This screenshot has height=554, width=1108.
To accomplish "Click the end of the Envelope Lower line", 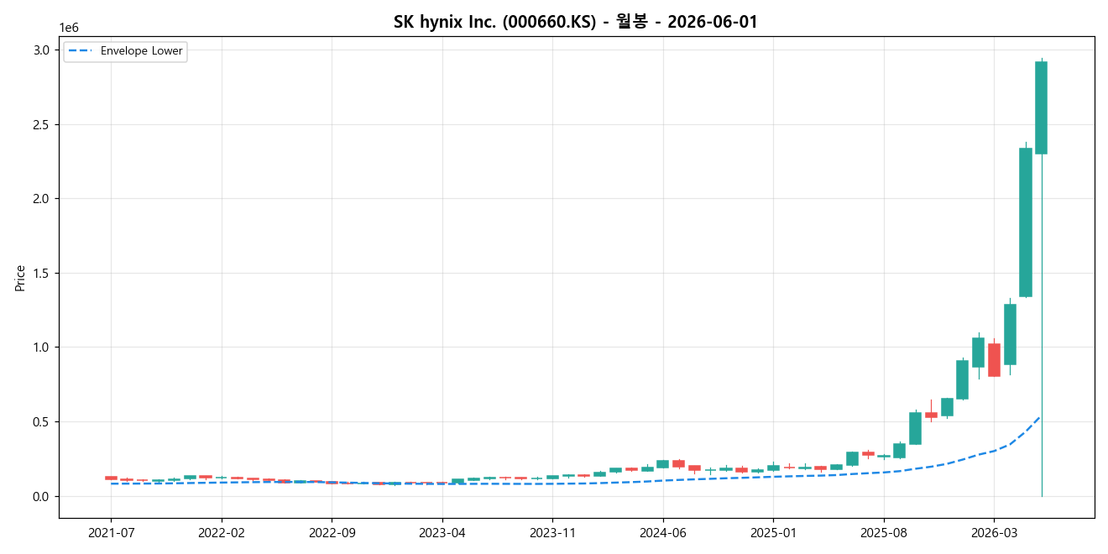I will pos(1040,416).
